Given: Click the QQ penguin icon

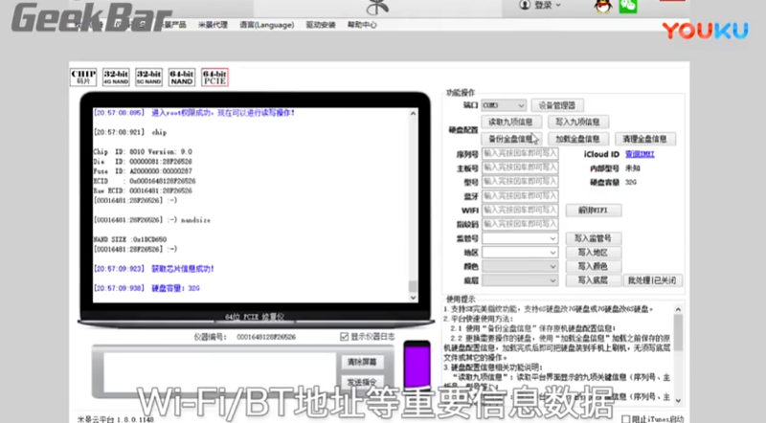Looking at the screenshot, I should (601, 6).
